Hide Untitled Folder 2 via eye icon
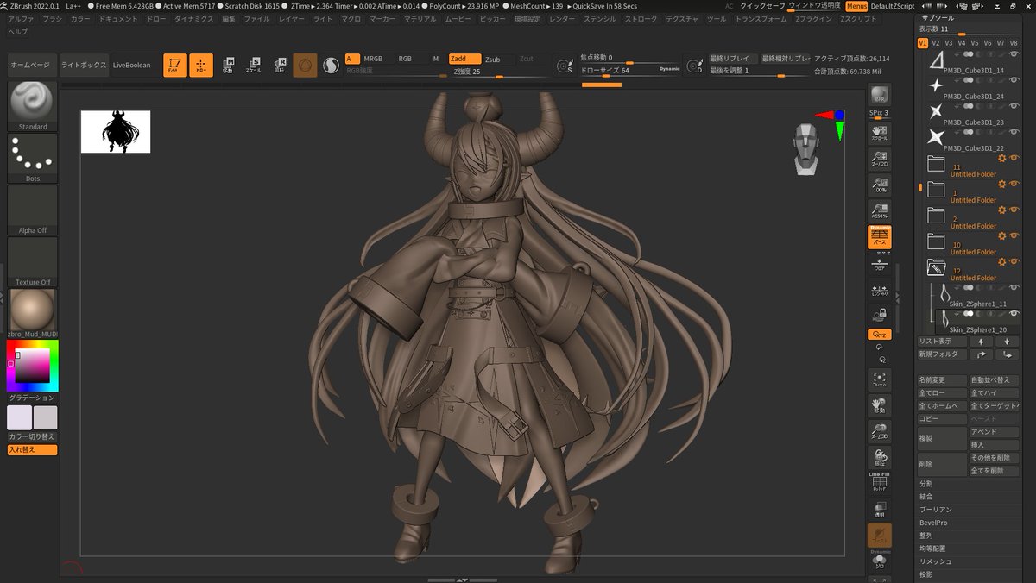Image resolution: width=1036 pixels, height=583 pixels. [x=1014, y=210]
